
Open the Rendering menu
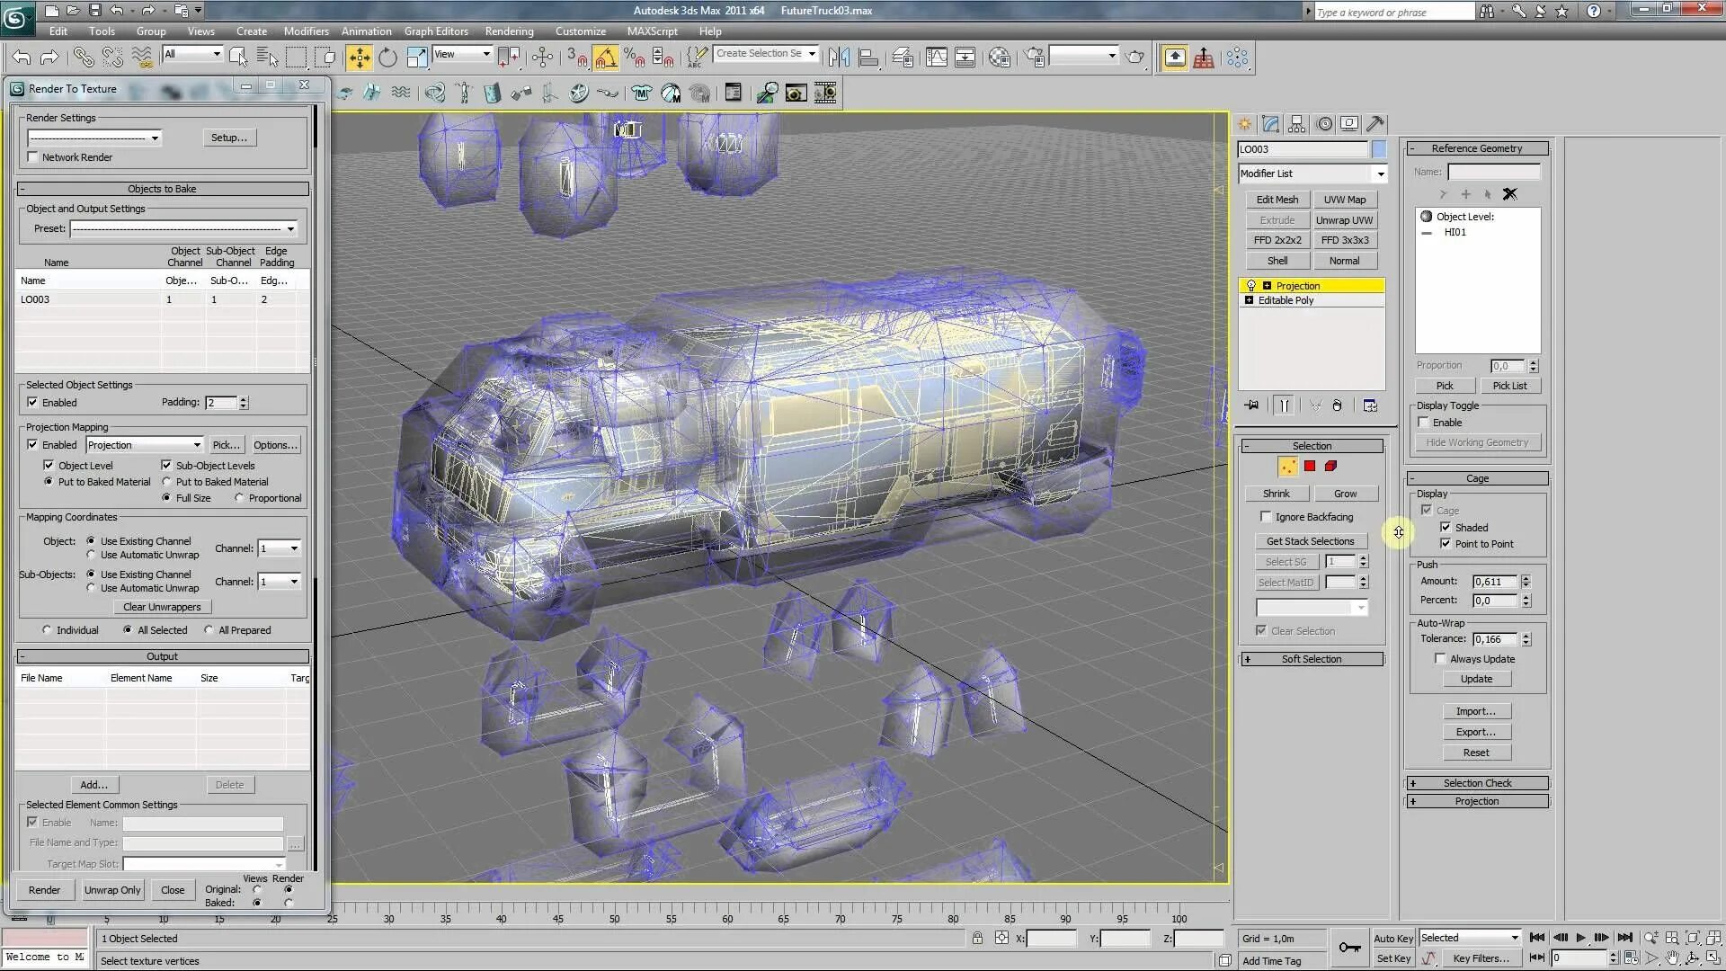[509, 31]
